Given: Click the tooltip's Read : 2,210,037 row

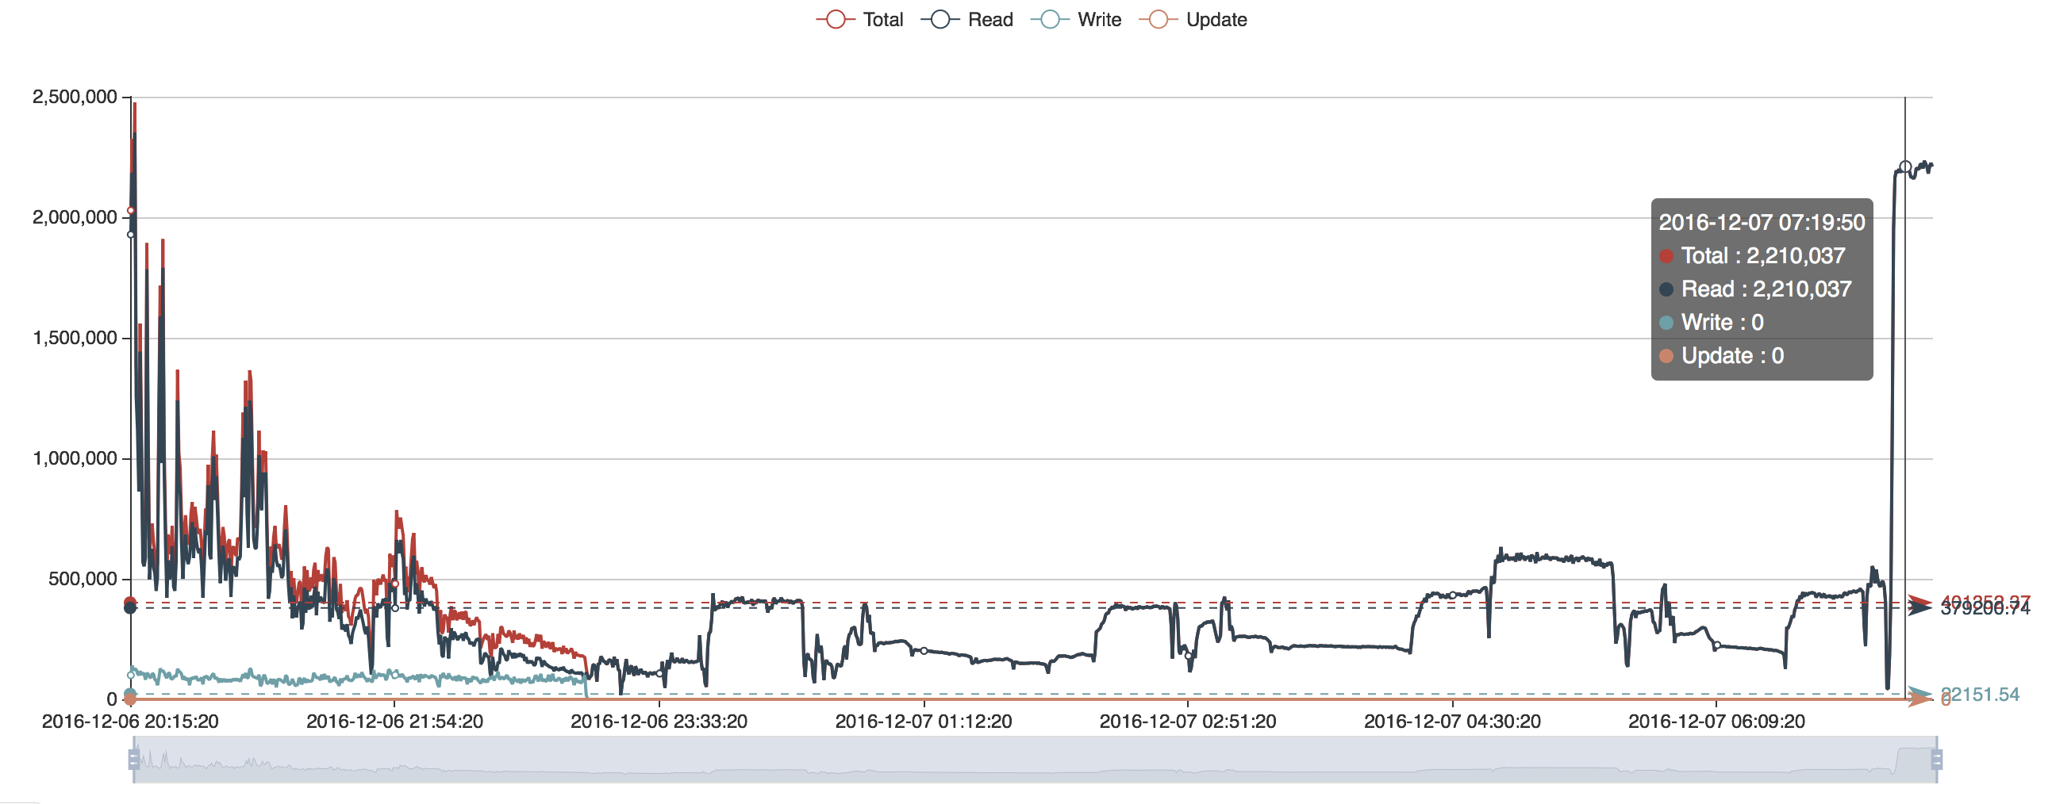Looking at the screenshot, I should (x=1766, y=289).
